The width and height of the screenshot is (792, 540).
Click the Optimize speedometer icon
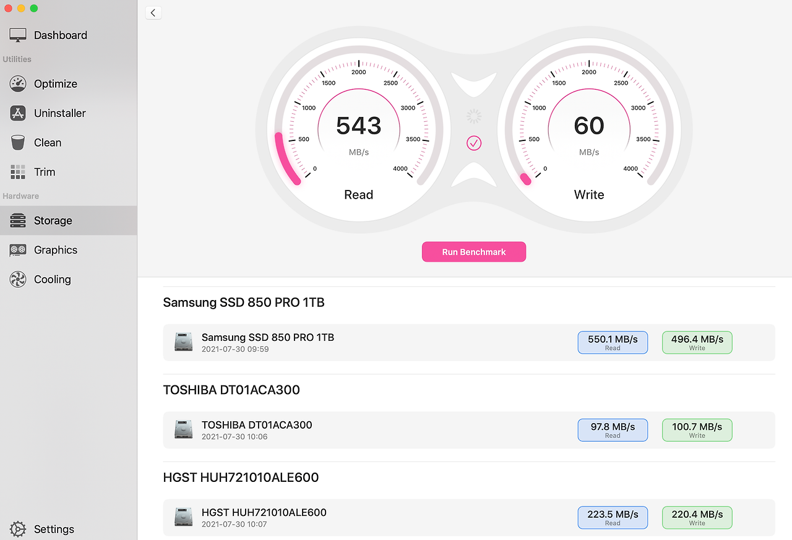tap(18, 84)
